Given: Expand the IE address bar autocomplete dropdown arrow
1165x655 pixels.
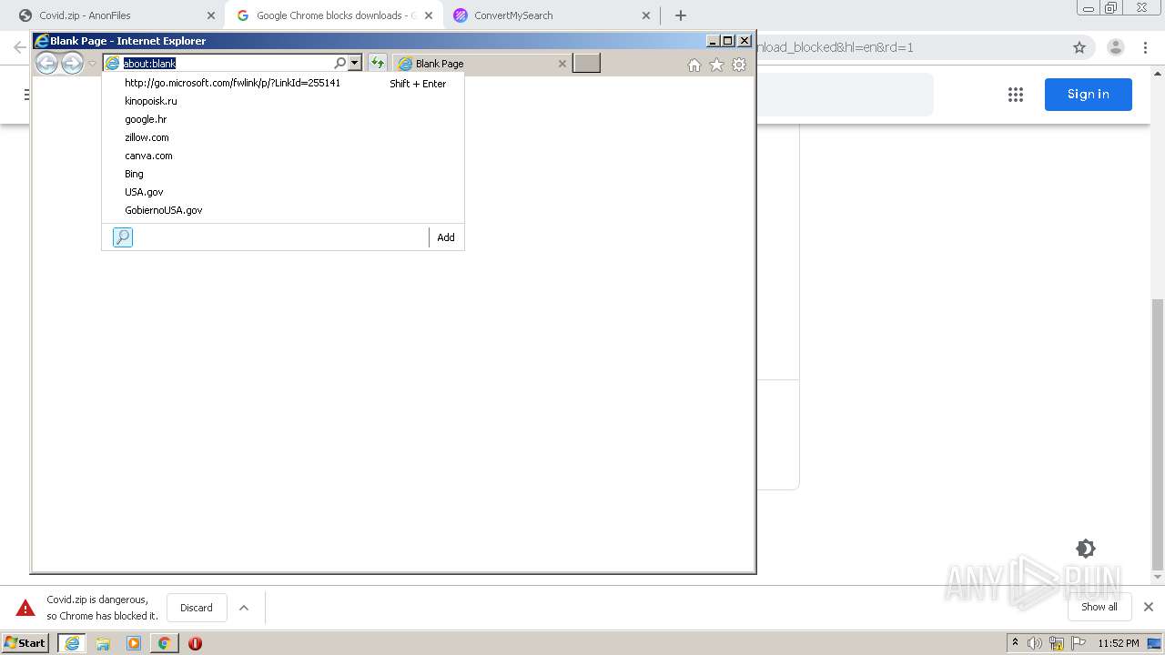Looking at the screenshot, I should click(x=355, y=63).
